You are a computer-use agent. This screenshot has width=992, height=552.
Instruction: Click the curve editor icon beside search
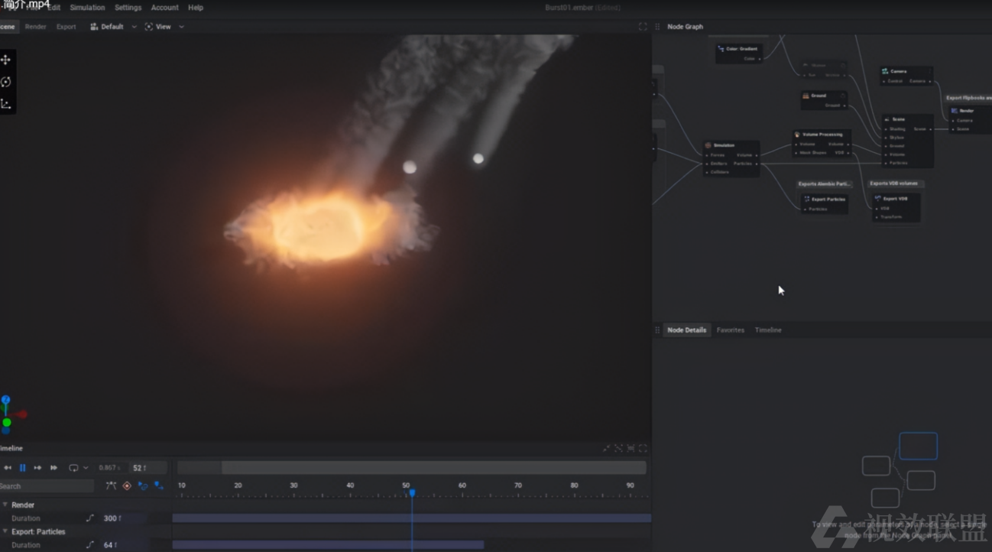(111, 485)
